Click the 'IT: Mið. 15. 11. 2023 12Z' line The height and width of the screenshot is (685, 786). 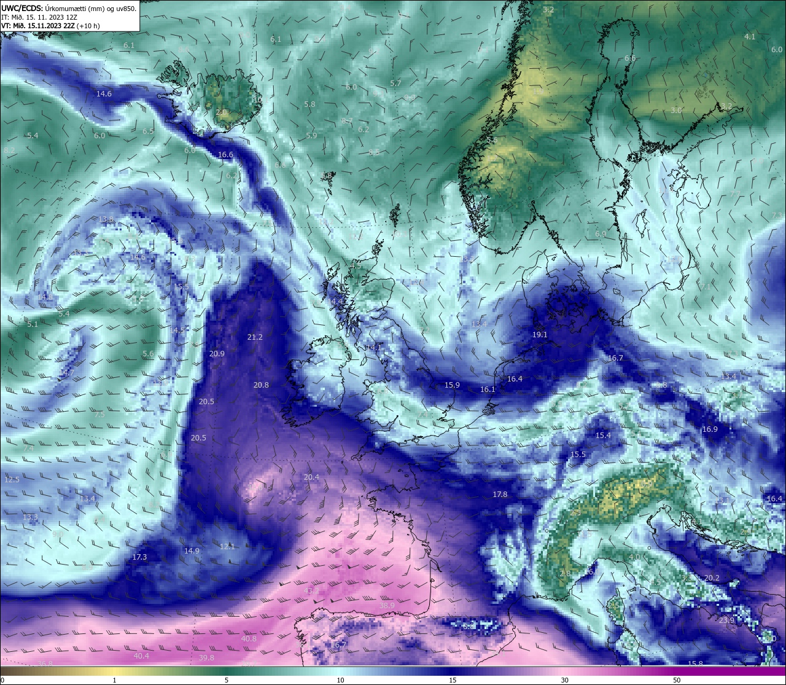pos(39,17)
